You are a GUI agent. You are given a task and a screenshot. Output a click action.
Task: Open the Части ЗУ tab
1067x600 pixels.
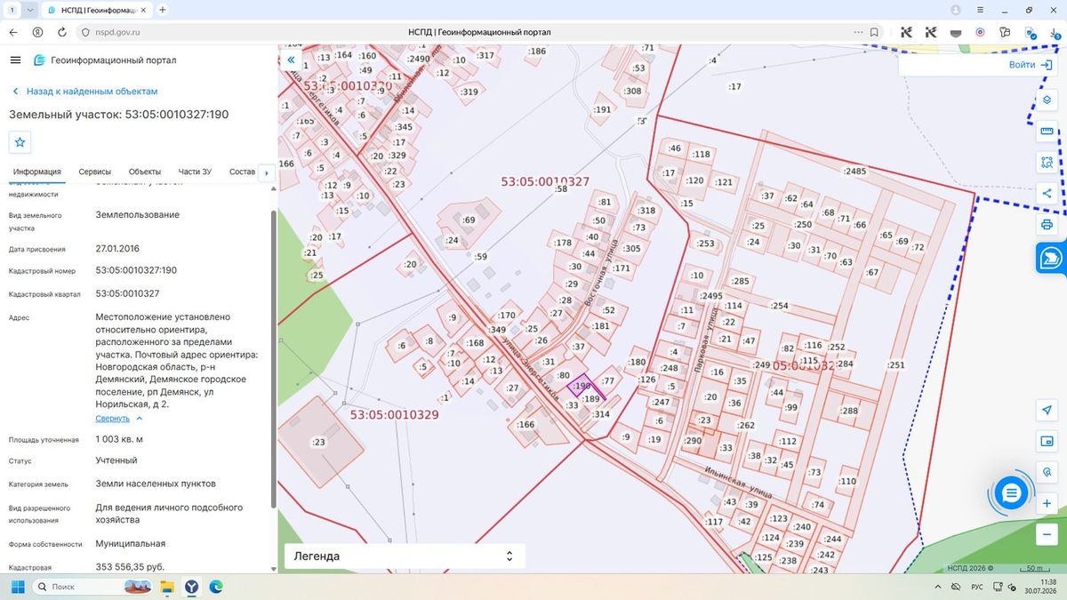pyautogui.click(x=195, y=172)
